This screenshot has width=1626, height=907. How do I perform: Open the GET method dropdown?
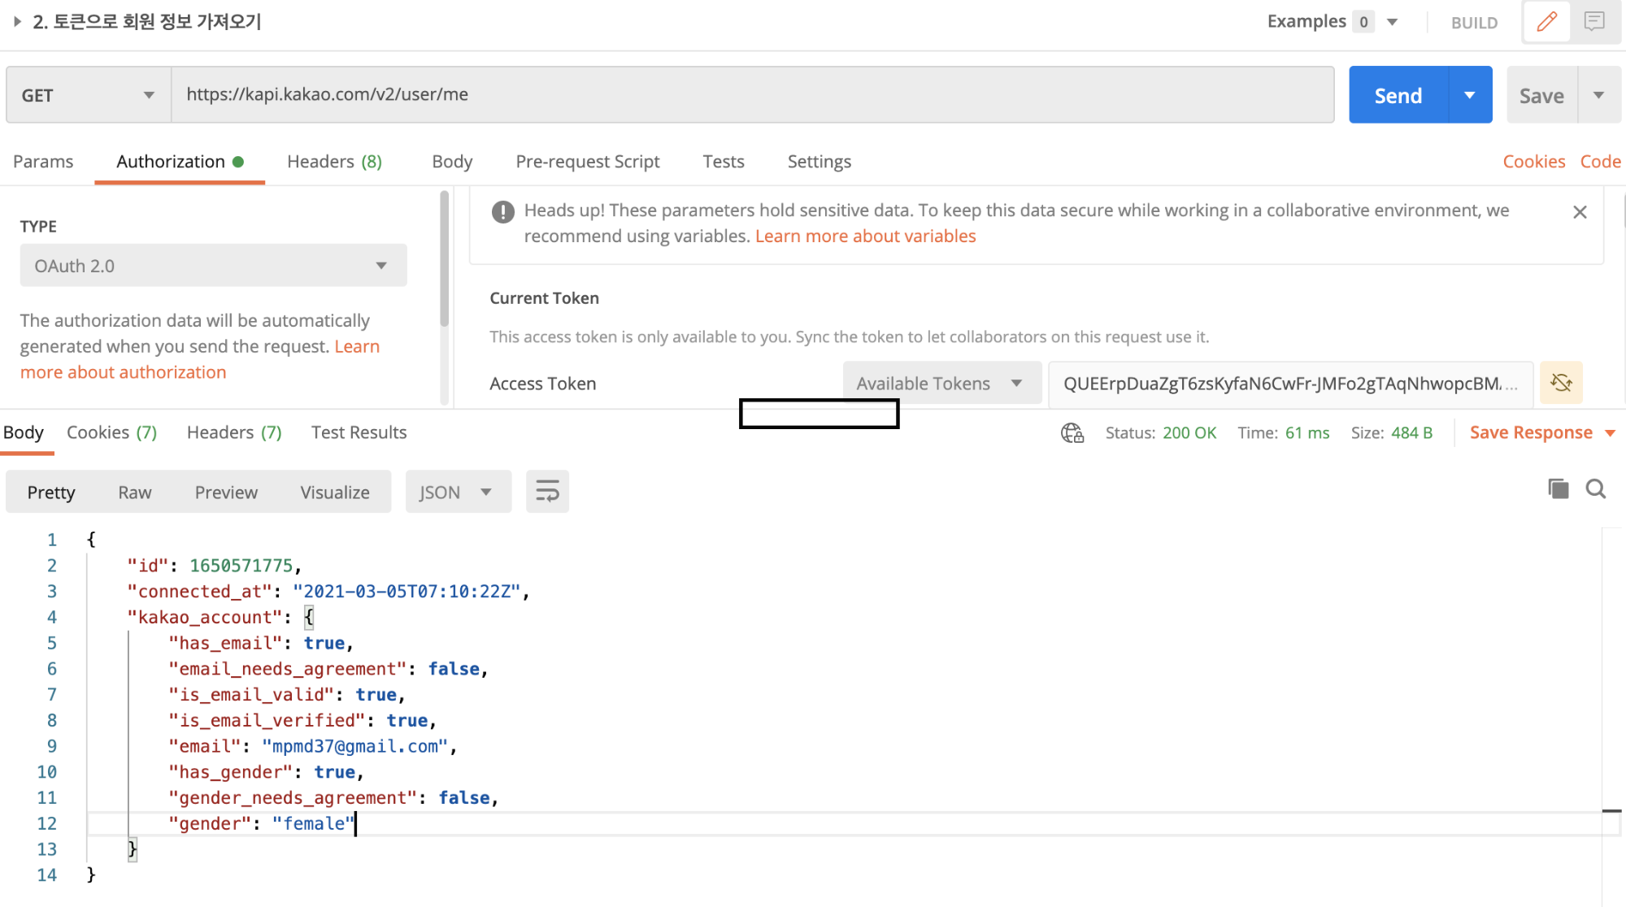click(x=88, y=95)
